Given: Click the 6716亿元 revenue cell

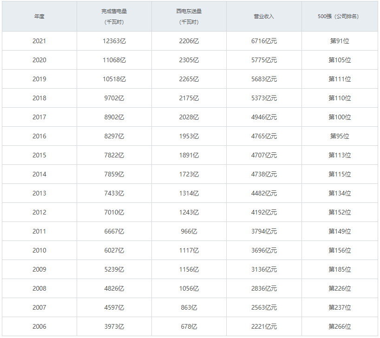Looking at the screenshot, I should [264, 41].
